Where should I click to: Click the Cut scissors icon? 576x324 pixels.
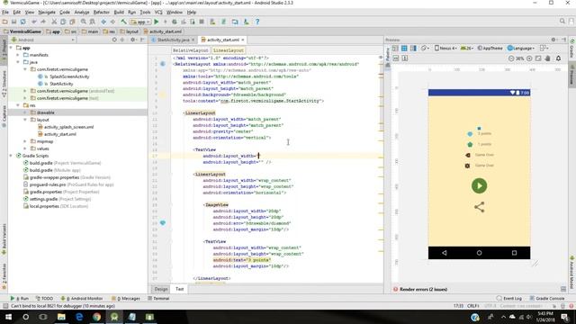pos(54,22)
